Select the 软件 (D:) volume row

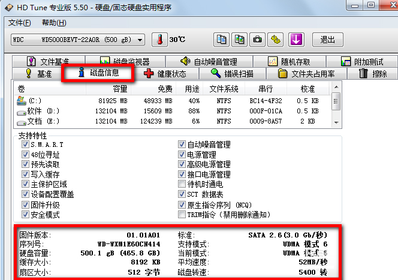tap(173, 111)
